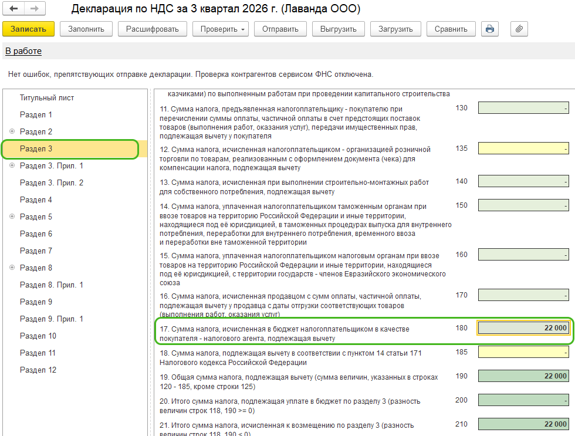Expand Раздел 3. Прил. 1 node

tap(12, 165)
